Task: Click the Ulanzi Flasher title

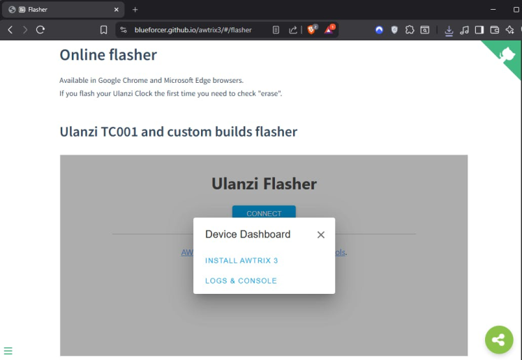Action: coord(264,184)
